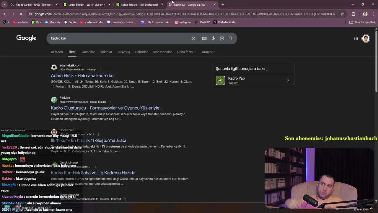Click the adameksik.com site favicon

click(54, 67)
